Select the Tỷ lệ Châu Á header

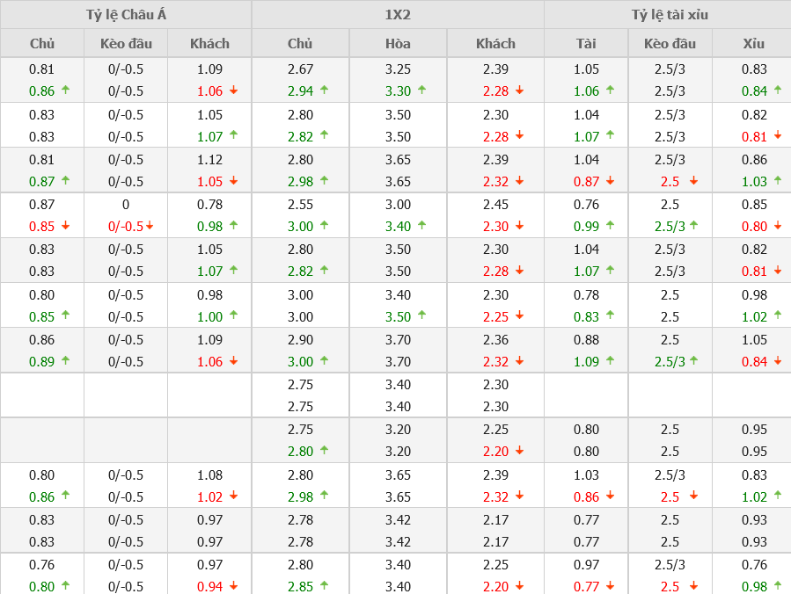tap(126, 15)
